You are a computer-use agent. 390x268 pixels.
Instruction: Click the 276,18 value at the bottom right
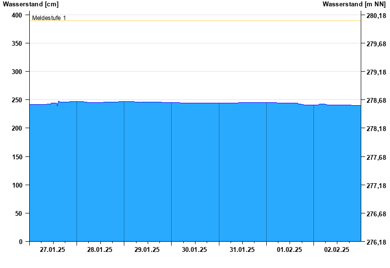pyautogui.click(x=376, y=242)
